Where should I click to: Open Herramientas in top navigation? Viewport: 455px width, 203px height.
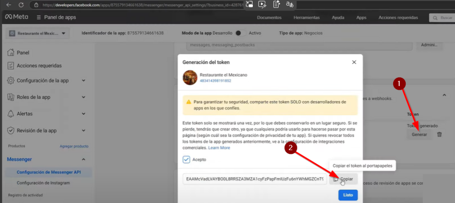coord(307,17)
